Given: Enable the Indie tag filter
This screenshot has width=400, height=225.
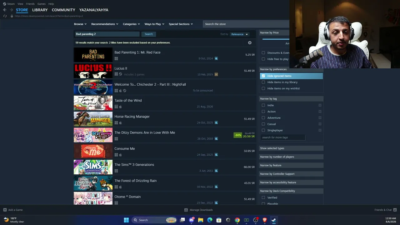Looking at the screenshot, I should (263, 105).
